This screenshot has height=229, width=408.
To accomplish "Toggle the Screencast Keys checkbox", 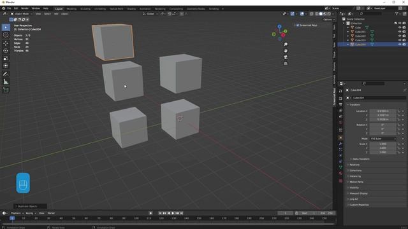I will pos(298,25).
